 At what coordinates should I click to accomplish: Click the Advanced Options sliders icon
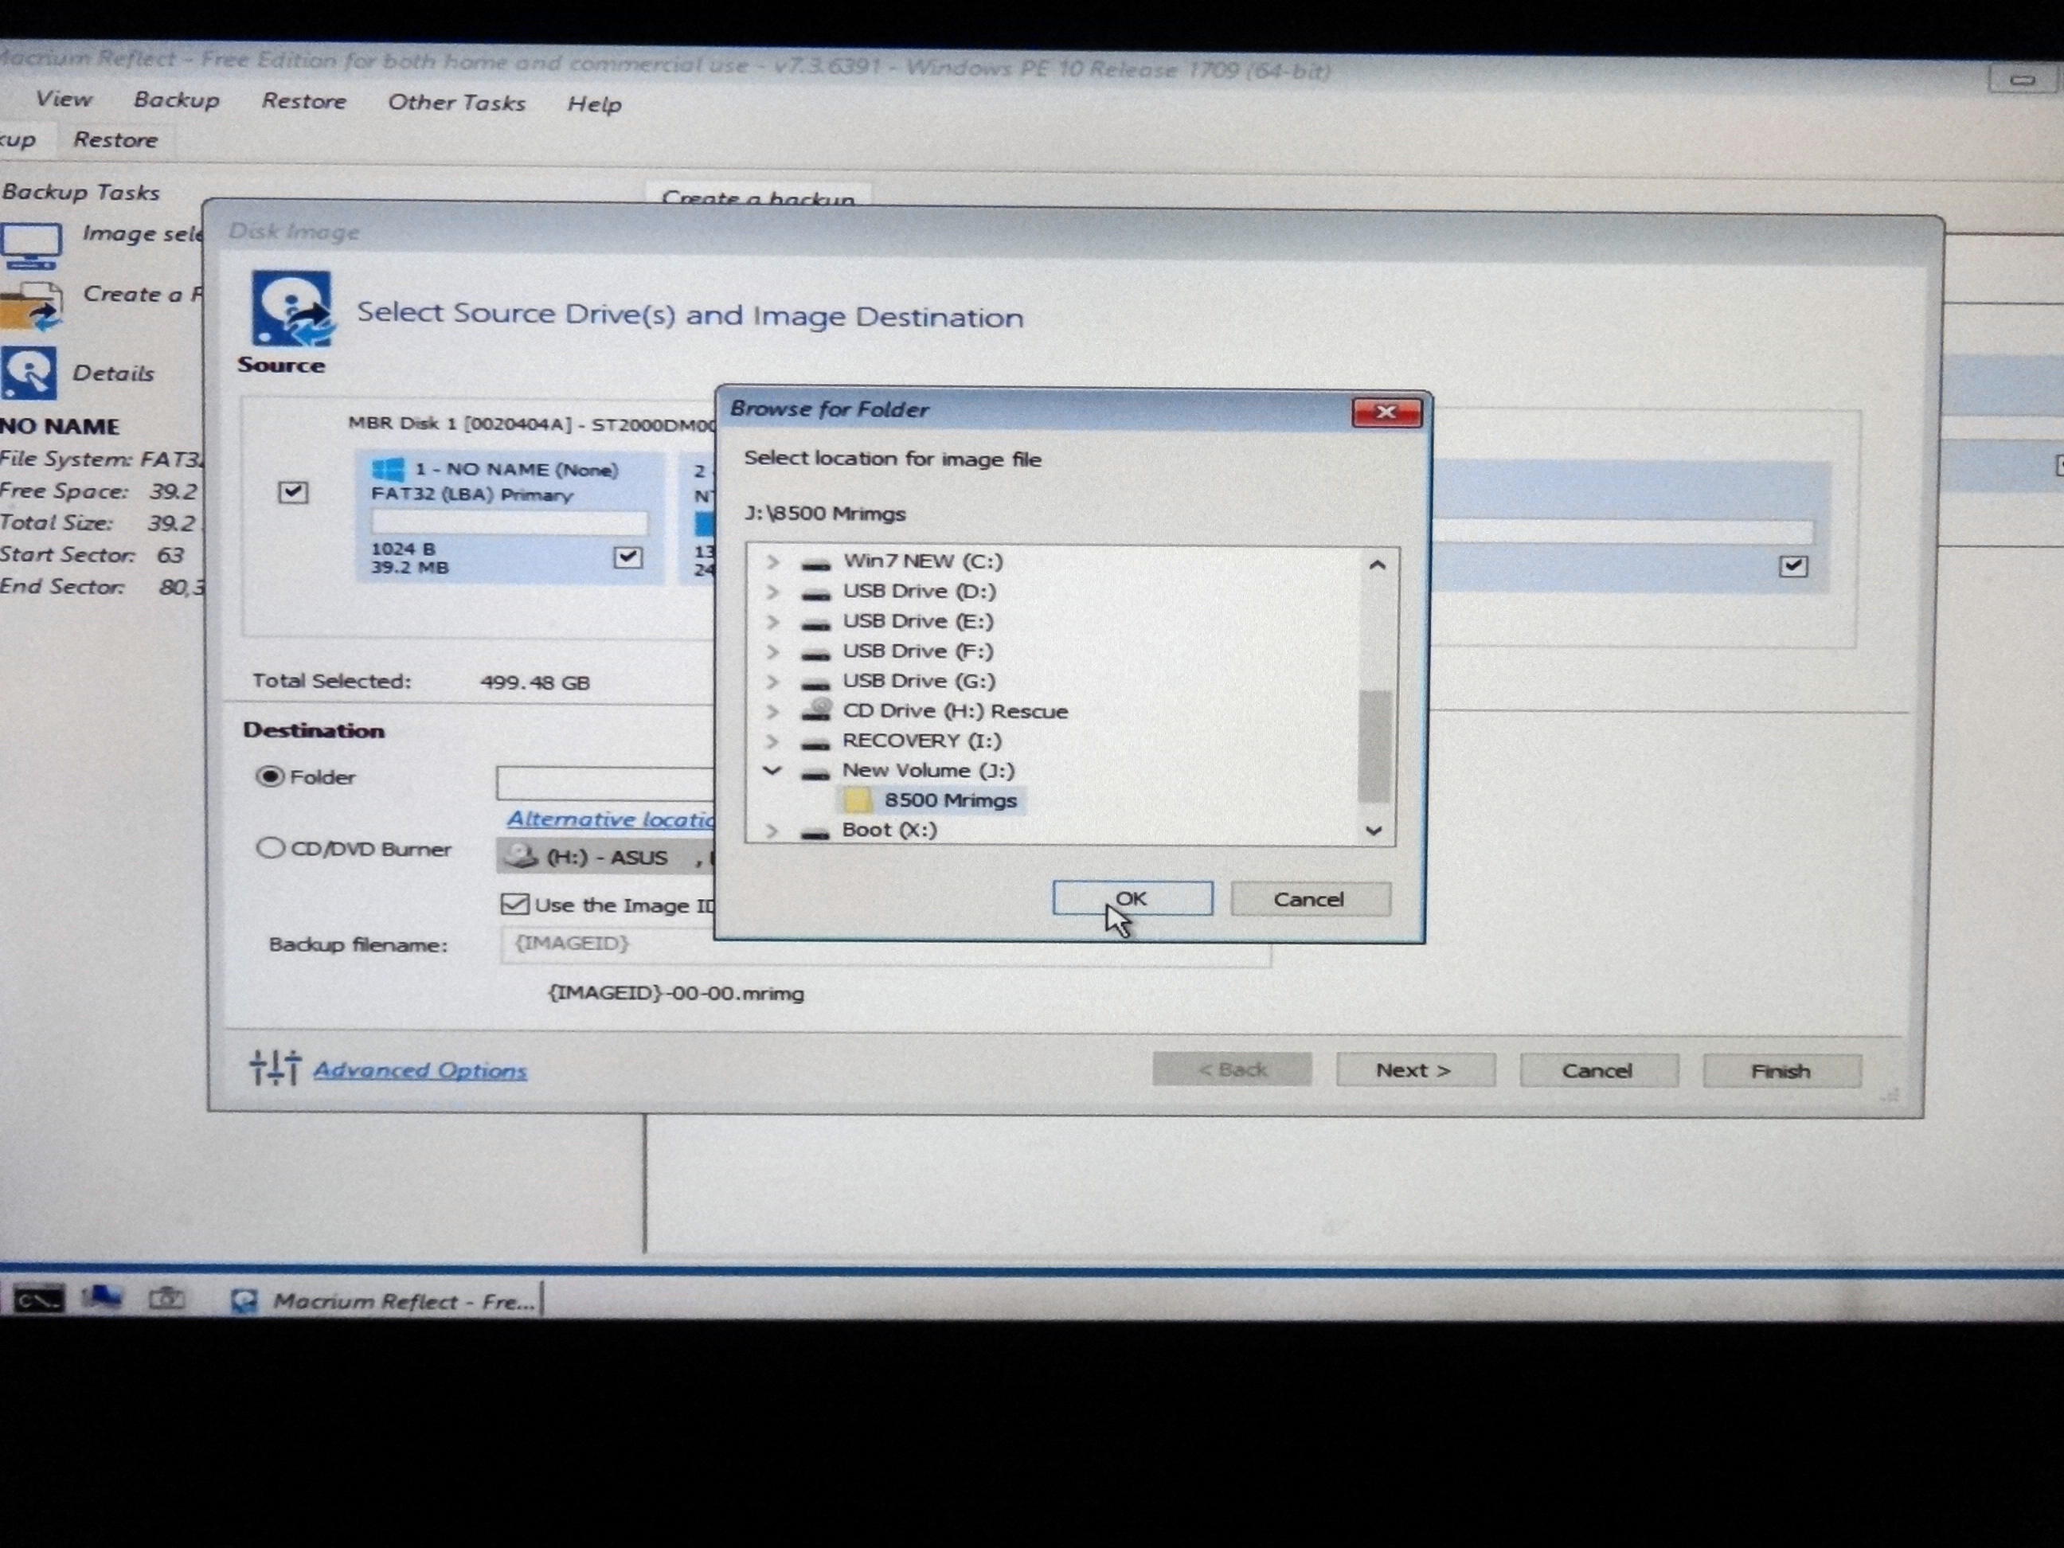pos(276,1068)
